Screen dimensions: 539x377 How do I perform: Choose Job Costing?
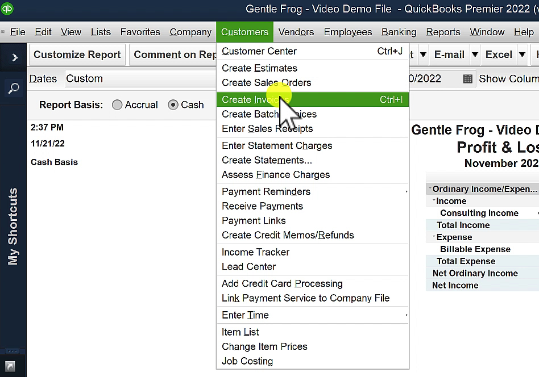[x=313, y=361]
